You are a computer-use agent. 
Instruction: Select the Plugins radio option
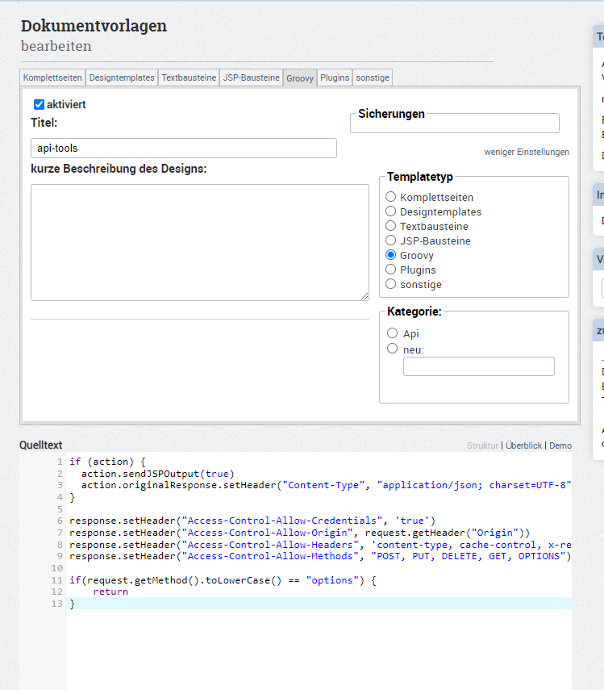pos(391,270)
